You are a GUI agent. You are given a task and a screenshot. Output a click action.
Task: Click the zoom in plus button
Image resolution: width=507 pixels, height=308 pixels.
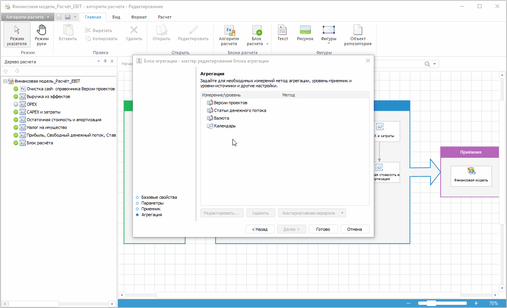tap(476, 303)
